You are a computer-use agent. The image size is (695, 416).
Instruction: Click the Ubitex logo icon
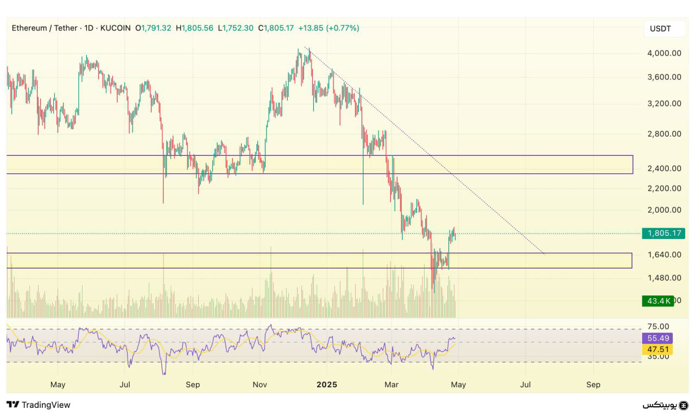pos(684,405)
